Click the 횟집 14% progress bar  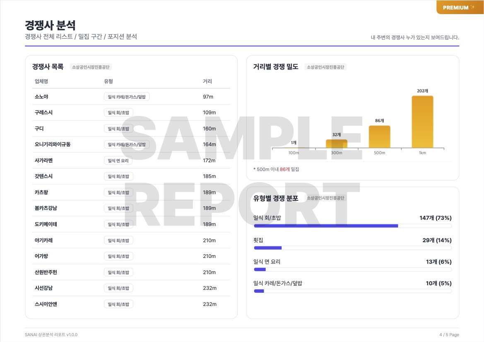coord(267,248)
